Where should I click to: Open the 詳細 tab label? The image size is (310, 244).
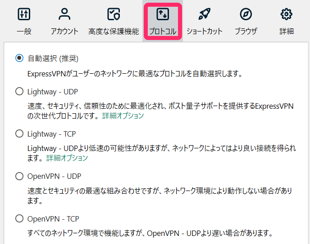287,31
